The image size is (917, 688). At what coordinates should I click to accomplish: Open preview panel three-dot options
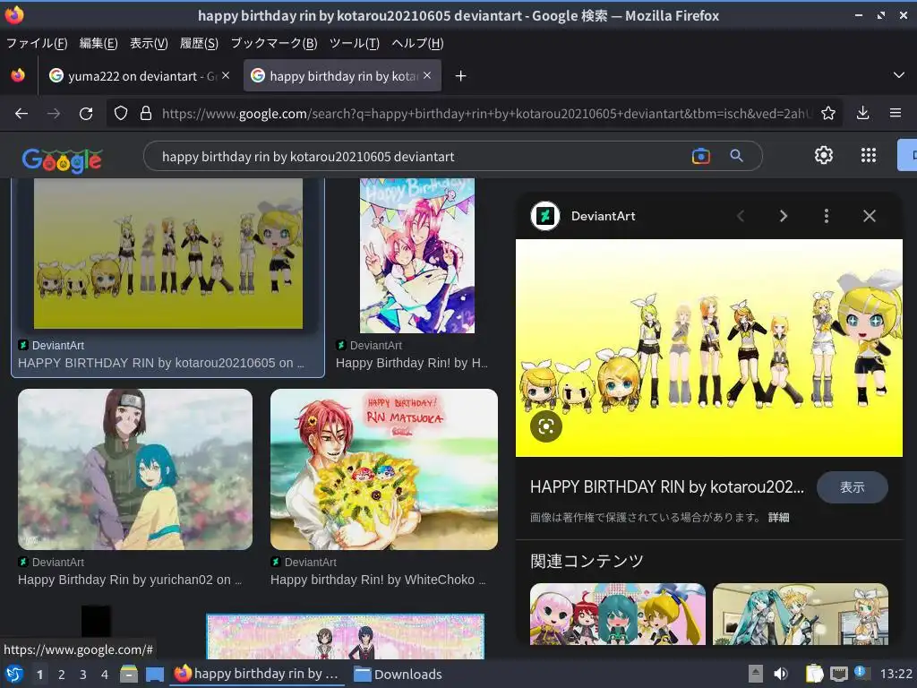[826, 216]
